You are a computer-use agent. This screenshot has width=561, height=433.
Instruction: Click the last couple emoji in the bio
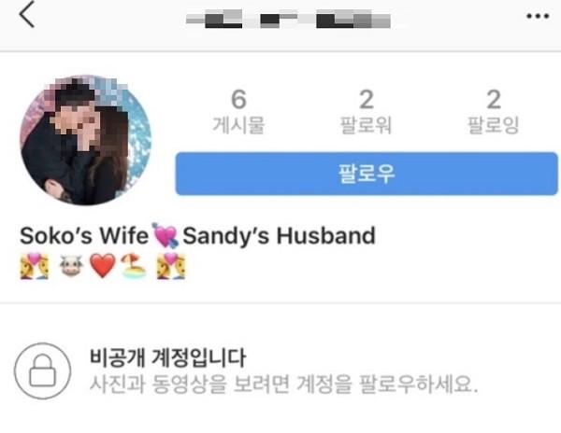(171, 266)
